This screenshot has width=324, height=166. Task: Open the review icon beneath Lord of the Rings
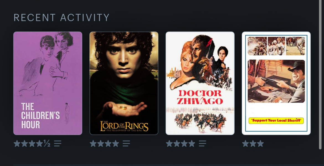pyautogui.click(x=126, y=144)
